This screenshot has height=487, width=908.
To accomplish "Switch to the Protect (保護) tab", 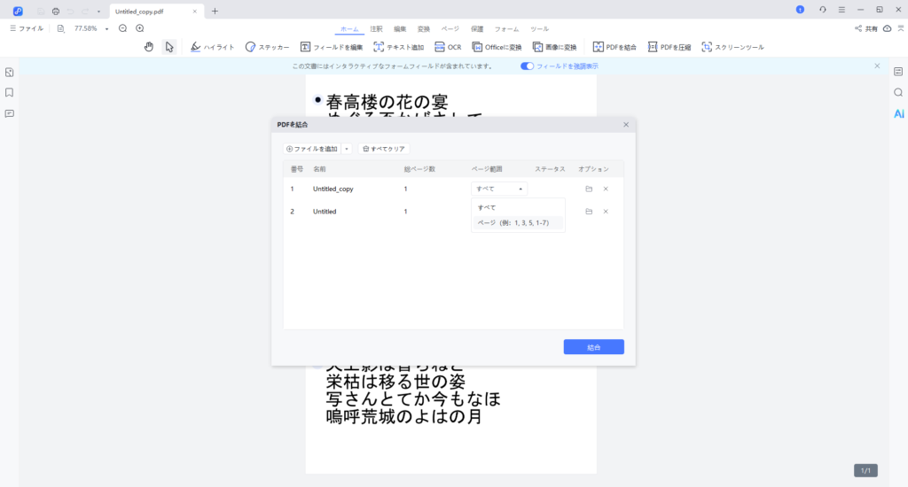I will [x=477, y=29].
